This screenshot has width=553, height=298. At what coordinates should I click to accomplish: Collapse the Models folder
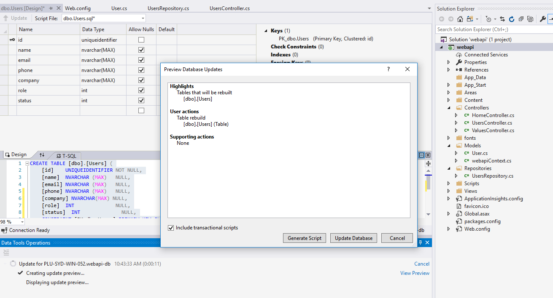449,146
